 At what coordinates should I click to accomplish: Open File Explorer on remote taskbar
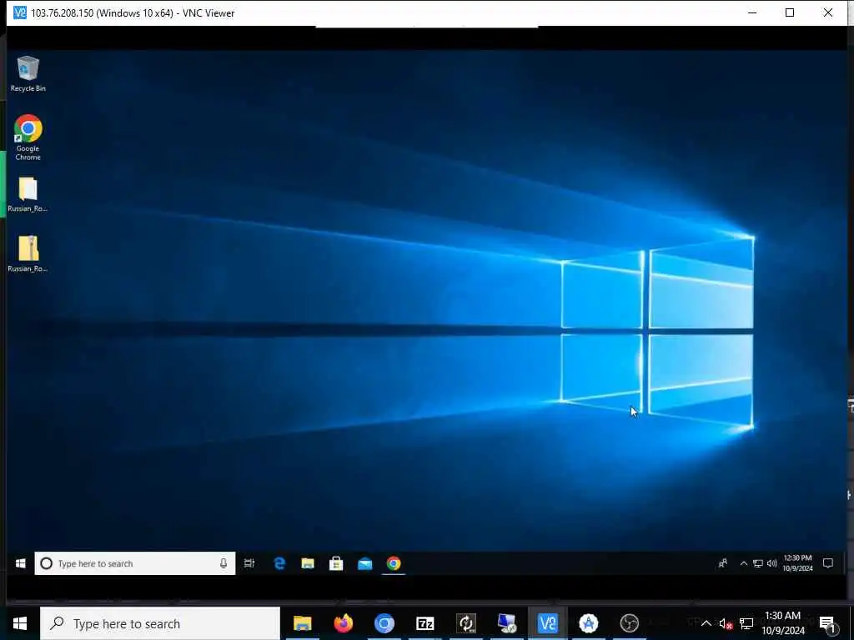308,563
